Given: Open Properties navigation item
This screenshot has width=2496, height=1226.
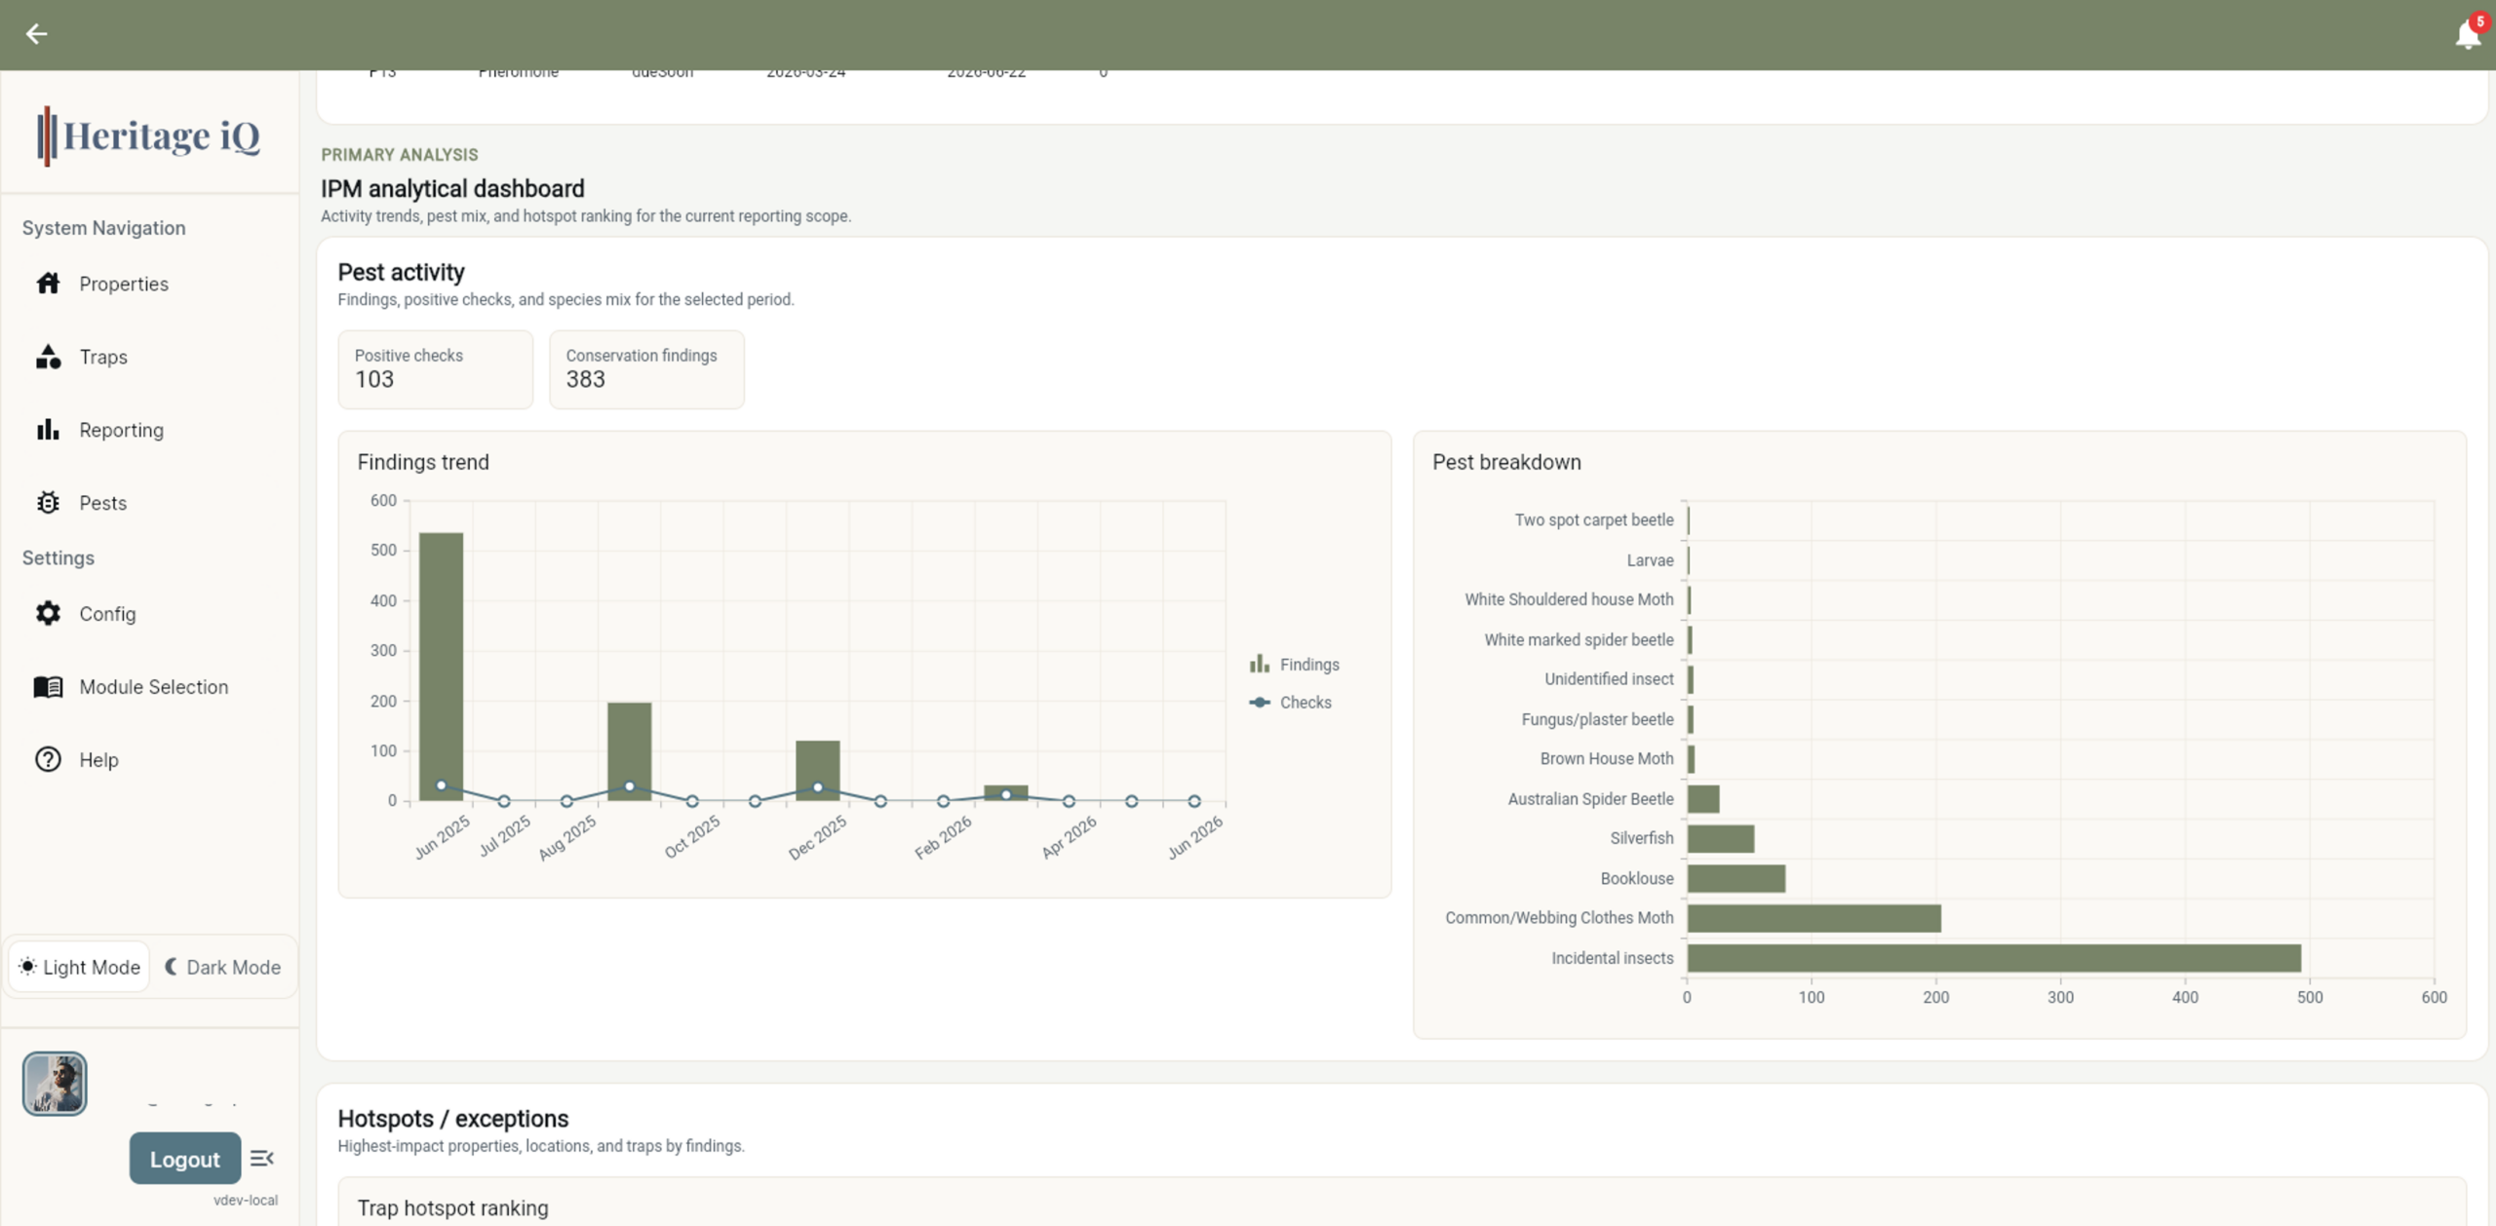Looking at the screenshot, I should coord(149,284).
